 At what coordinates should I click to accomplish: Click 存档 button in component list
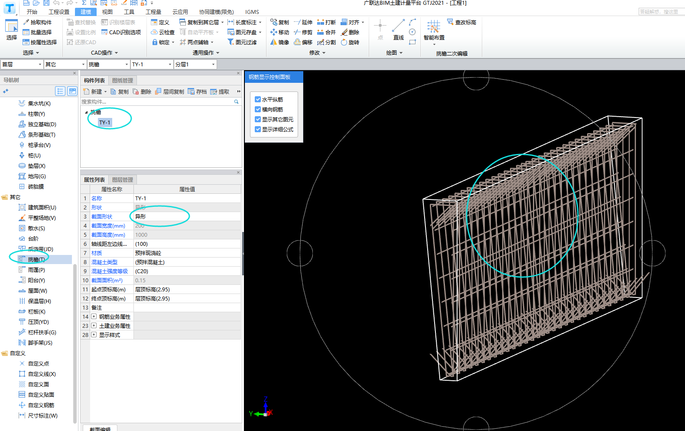pos(197,91)
